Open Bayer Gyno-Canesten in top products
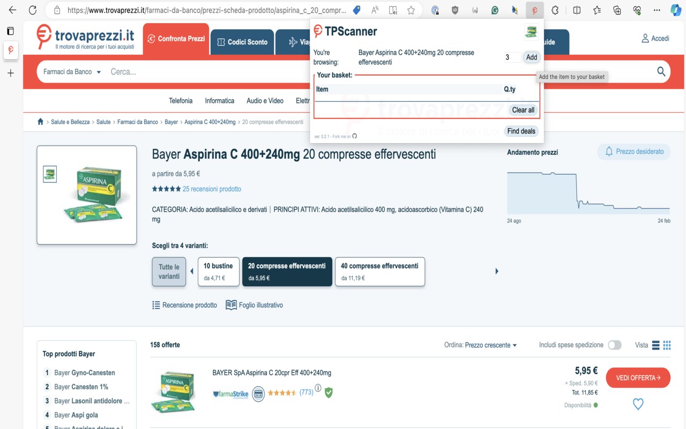 point(85,373)
